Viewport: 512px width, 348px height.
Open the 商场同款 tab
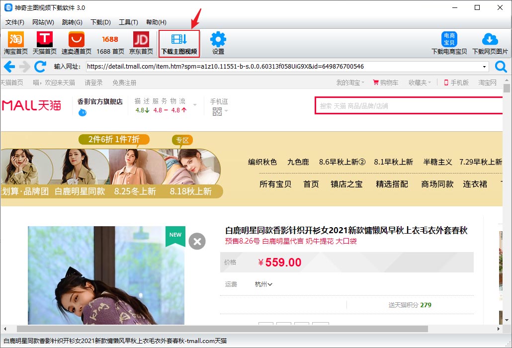tap(437, 184)
